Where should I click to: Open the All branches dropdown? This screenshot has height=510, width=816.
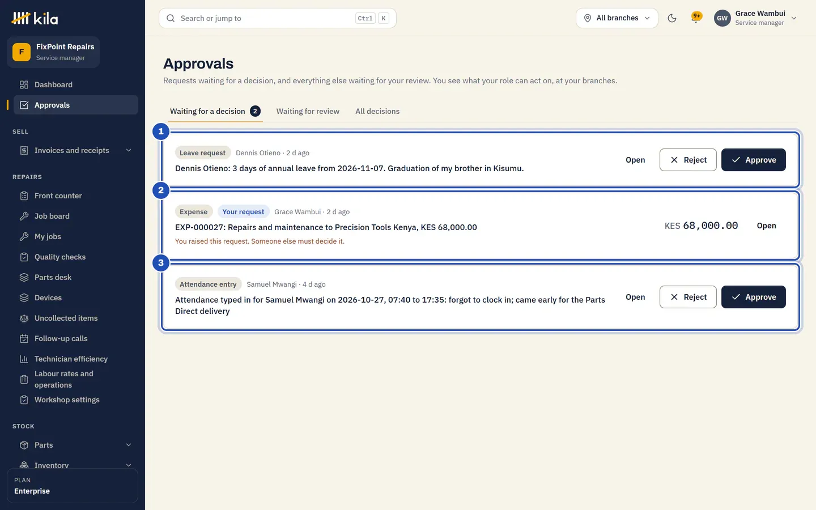(x=617, y=18)
